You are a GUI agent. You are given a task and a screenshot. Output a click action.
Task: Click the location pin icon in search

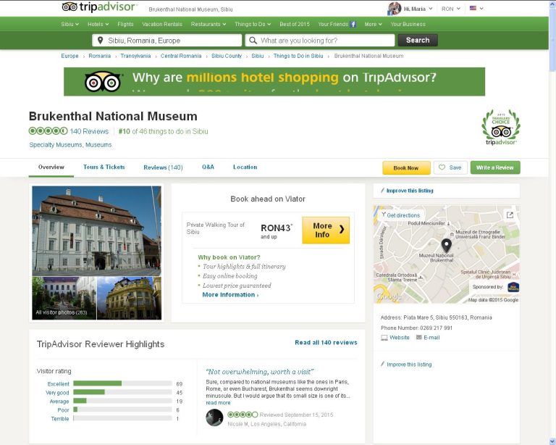point(101,41)
